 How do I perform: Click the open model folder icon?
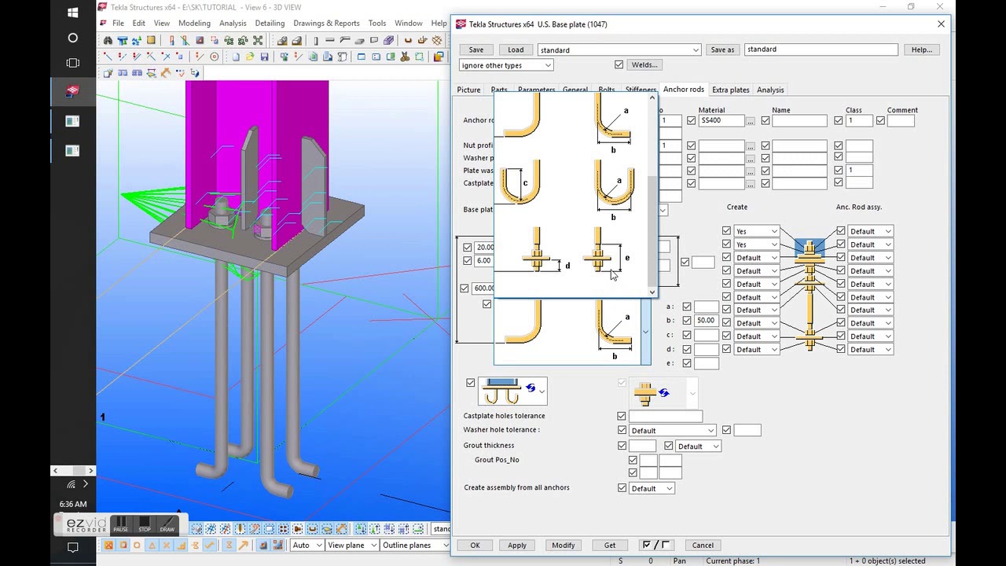[249, 57]
